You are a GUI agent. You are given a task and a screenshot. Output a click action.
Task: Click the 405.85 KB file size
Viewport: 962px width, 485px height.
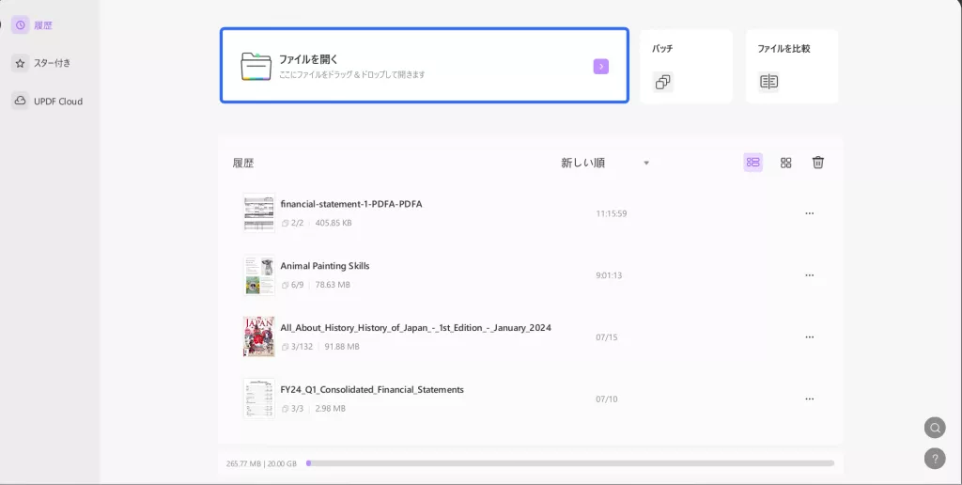(x=334, y=223)
